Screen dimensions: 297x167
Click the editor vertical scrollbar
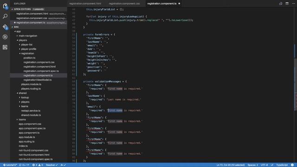pyautogui.click(x=296, y=85)
